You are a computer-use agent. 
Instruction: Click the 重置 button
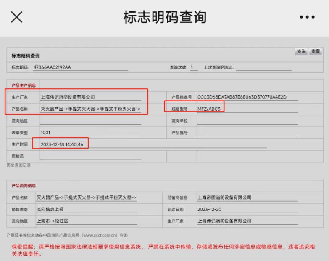(316, 51)
